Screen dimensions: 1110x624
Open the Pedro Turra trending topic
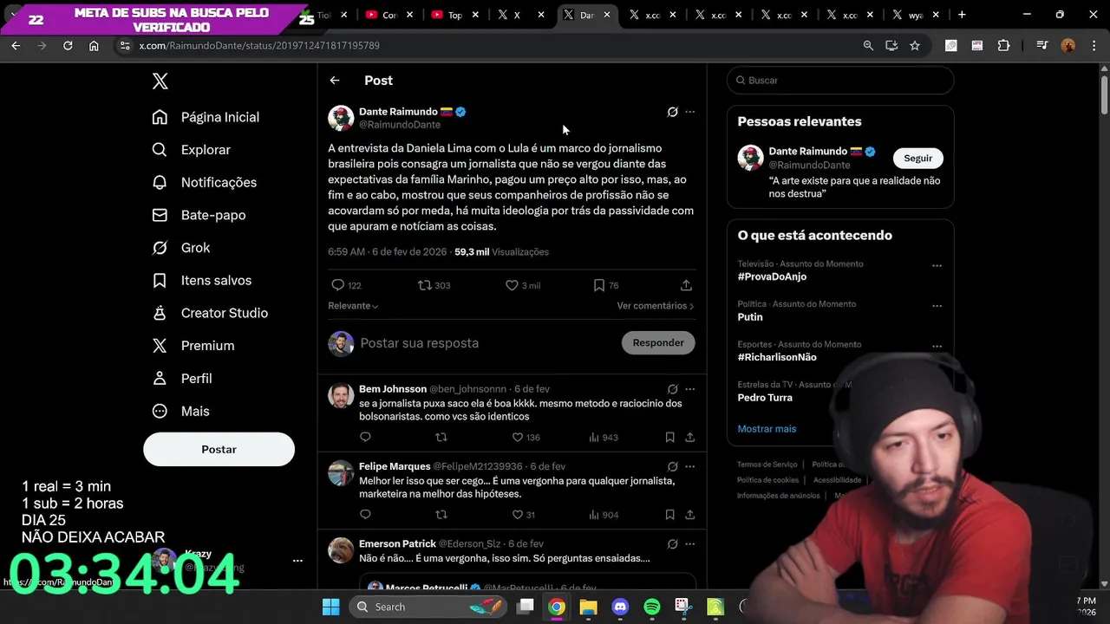[x=765, y=398]
